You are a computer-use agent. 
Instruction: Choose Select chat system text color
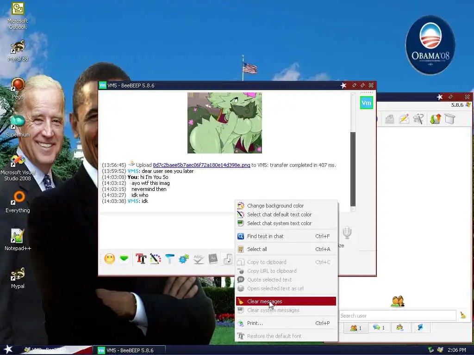click(286, 223)
